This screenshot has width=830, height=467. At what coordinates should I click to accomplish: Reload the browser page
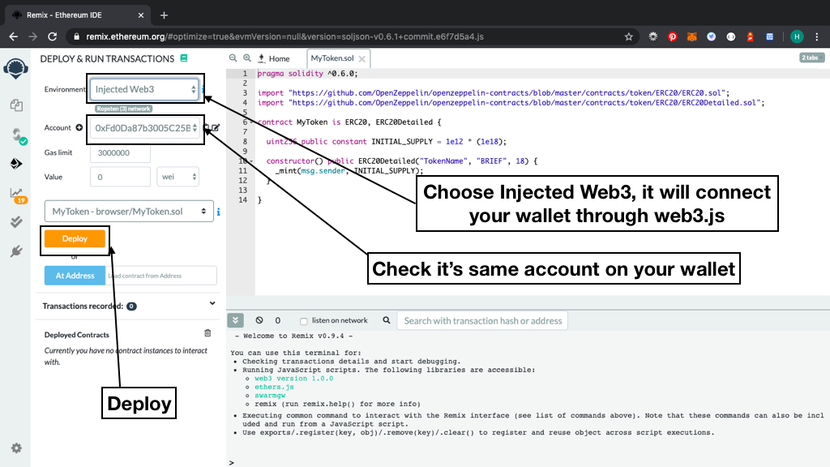(x=53, y=36)
